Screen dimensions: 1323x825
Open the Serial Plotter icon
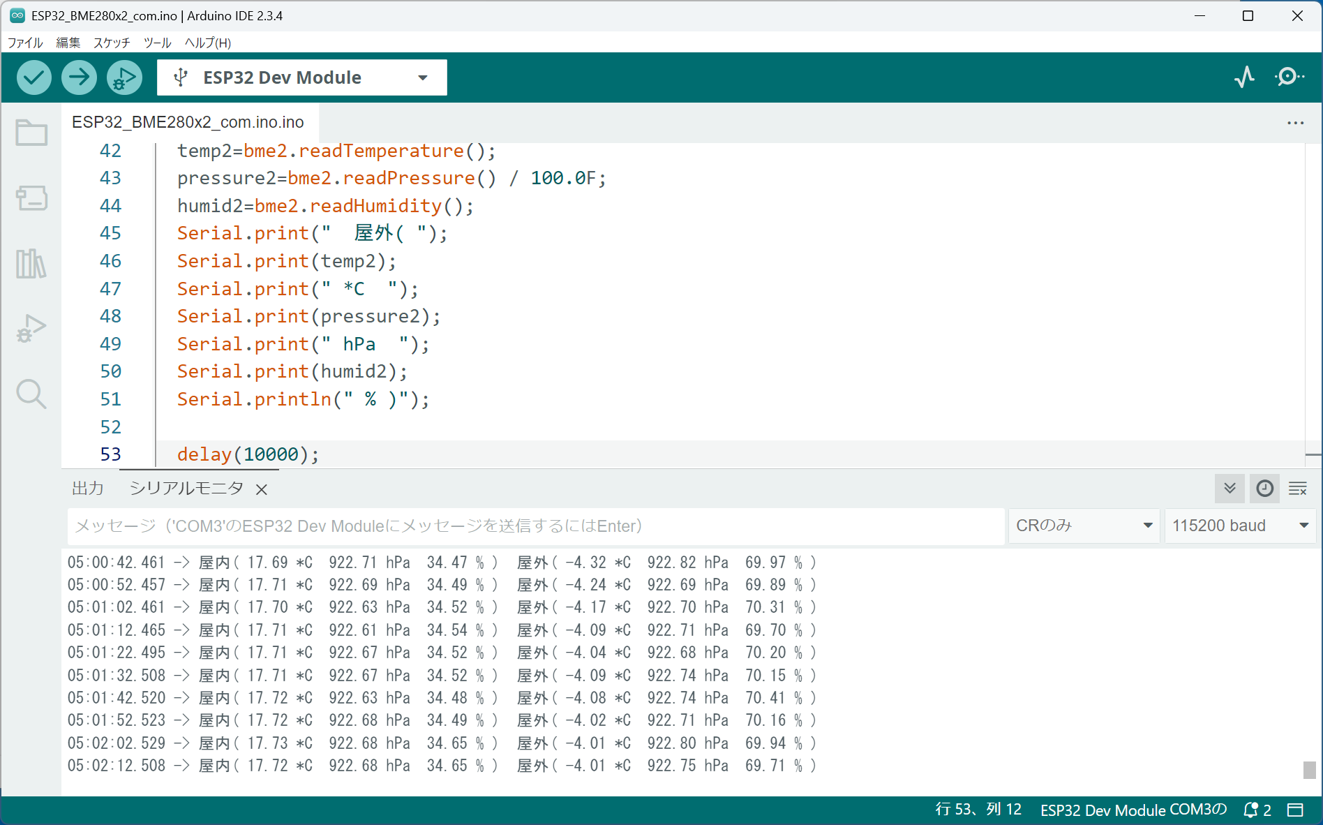click(x=1244, y=77)
